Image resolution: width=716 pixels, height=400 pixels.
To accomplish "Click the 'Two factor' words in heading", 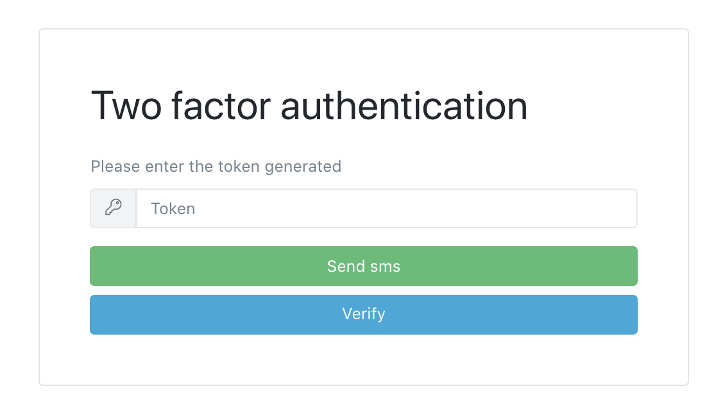I will click(182, 106).
